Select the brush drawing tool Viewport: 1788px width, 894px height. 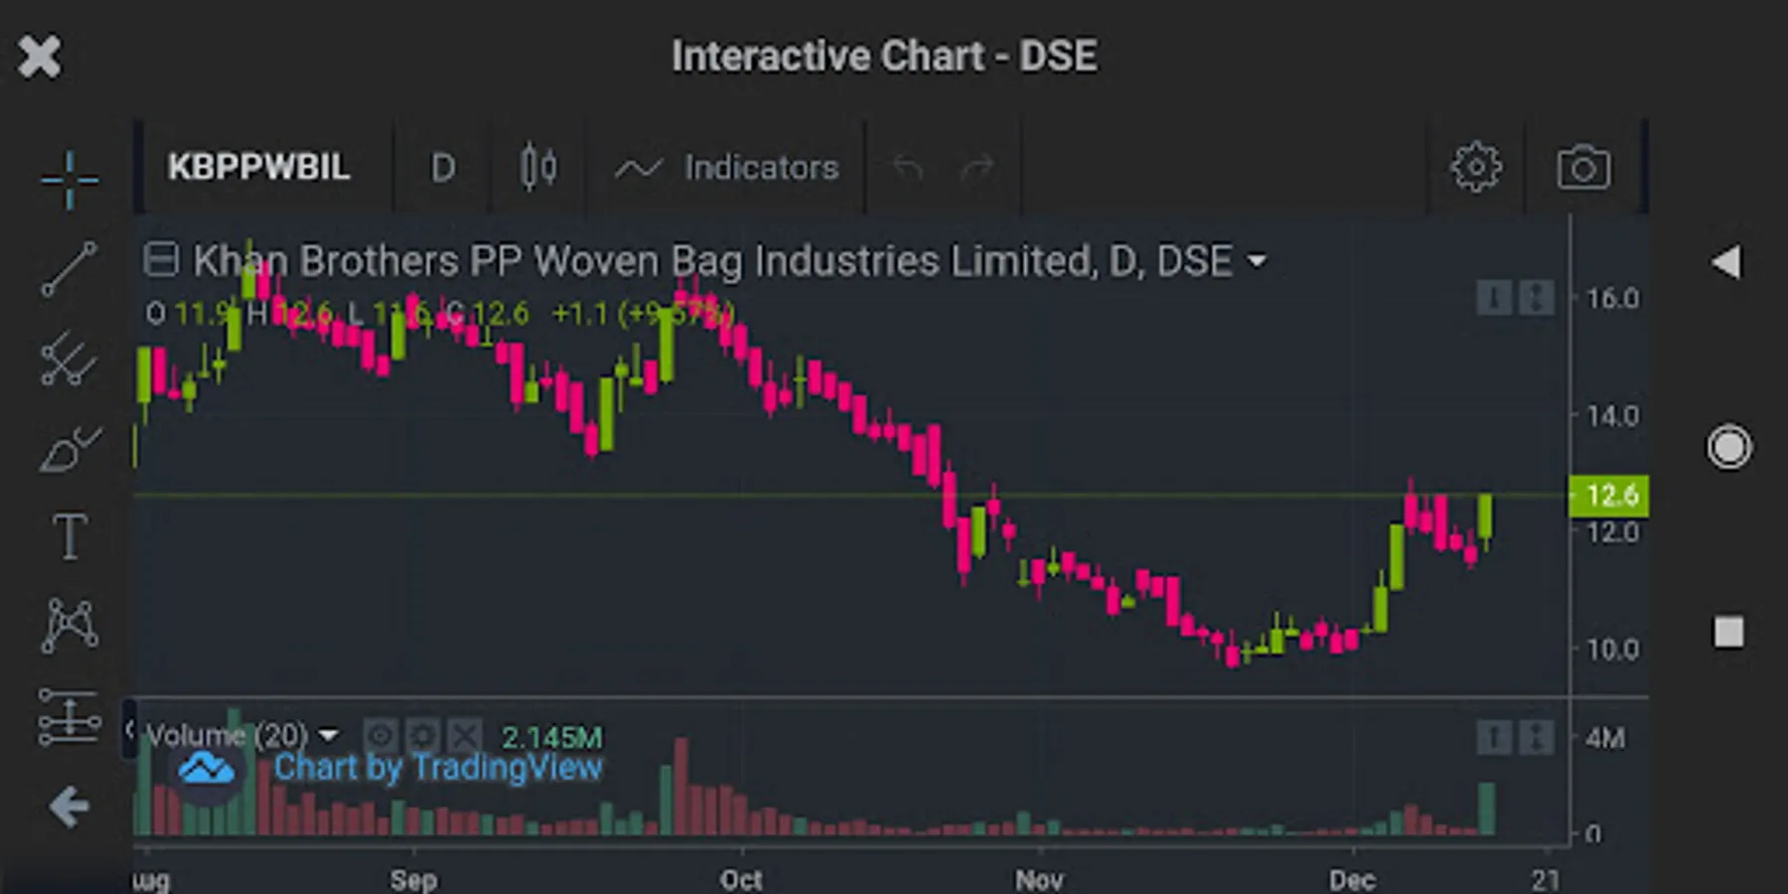point(70,449)
